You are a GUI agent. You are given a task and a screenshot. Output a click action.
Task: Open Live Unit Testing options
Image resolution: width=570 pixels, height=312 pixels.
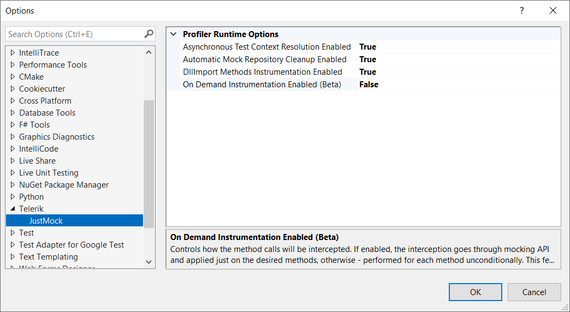[x=49, y=173]
